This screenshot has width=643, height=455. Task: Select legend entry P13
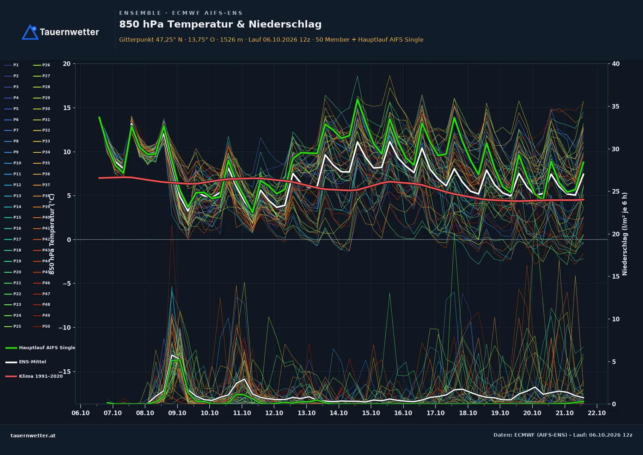click(13, 196)
